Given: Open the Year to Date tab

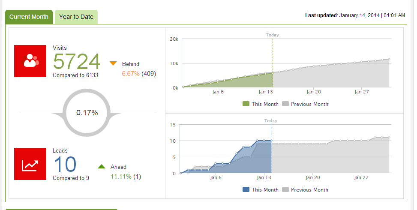Looking at the screenshot, I should [76, 17].
